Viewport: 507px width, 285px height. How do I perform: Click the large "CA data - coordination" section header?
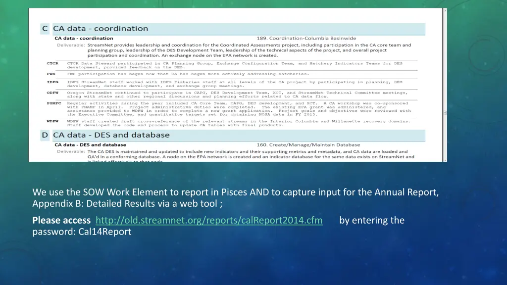pyautogui.click(x=101, y=29)
